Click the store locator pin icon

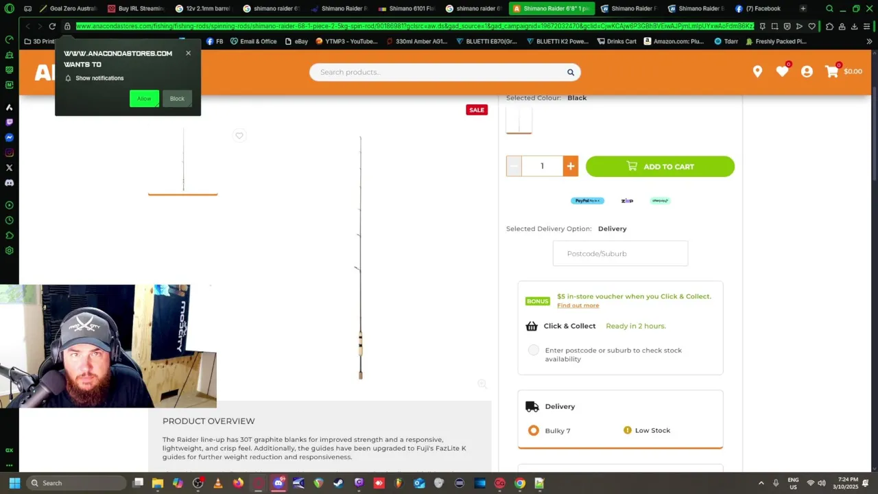(x=757, y=71)
